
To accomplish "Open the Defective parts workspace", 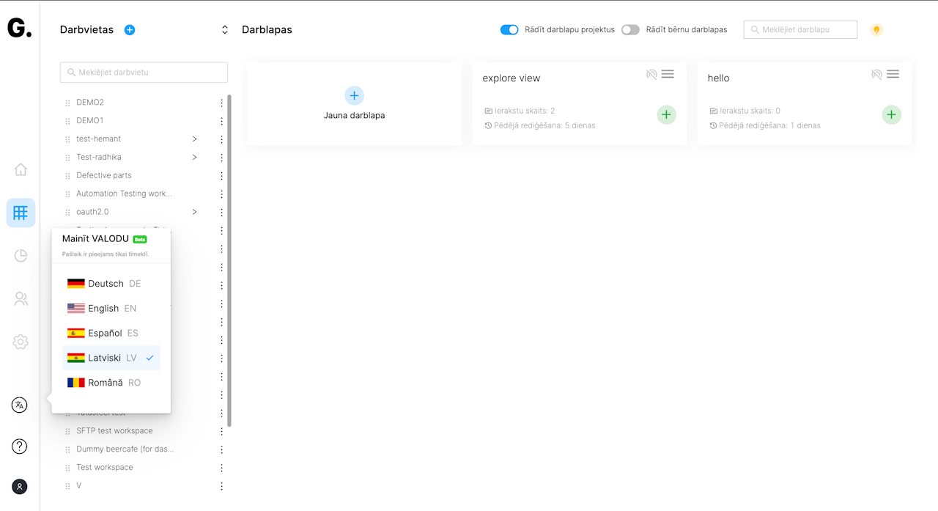I will point(104,175).
